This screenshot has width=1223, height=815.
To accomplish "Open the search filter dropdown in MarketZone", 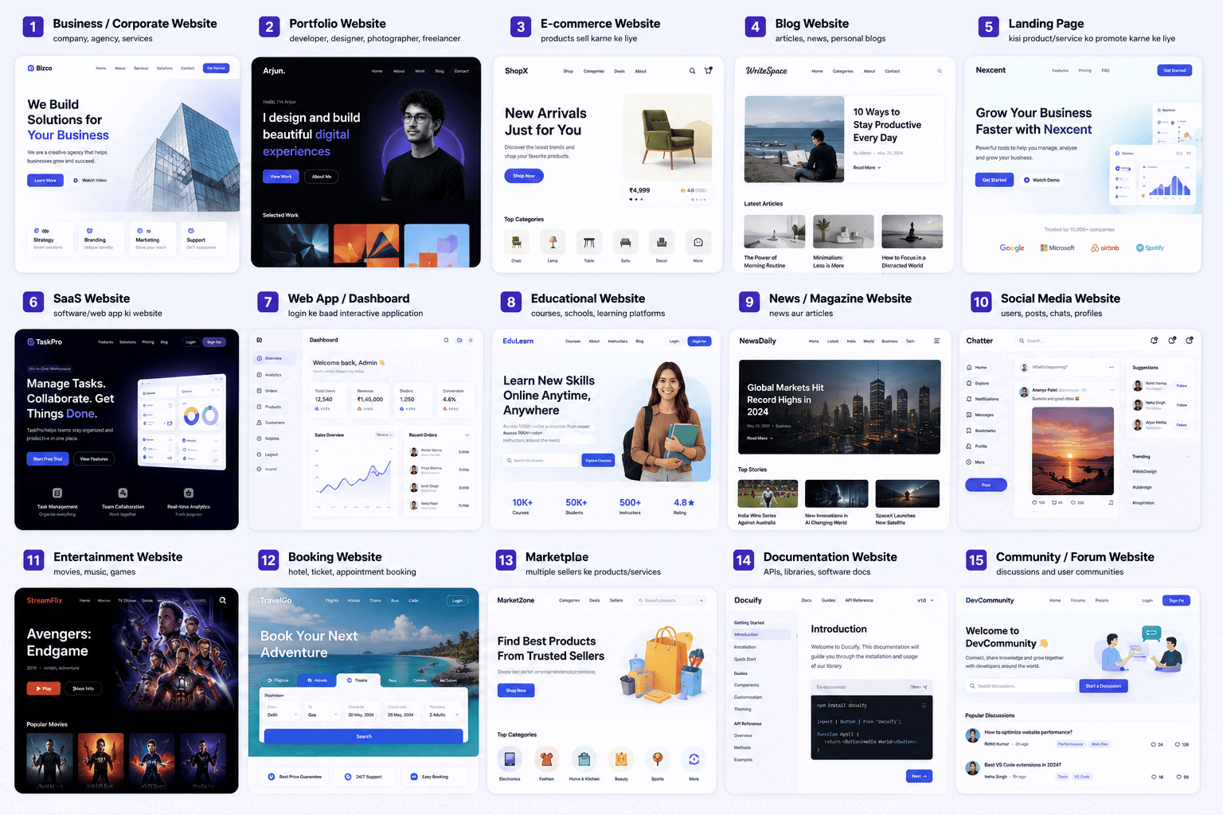I will pyautogui.click(x=701, y=600).
